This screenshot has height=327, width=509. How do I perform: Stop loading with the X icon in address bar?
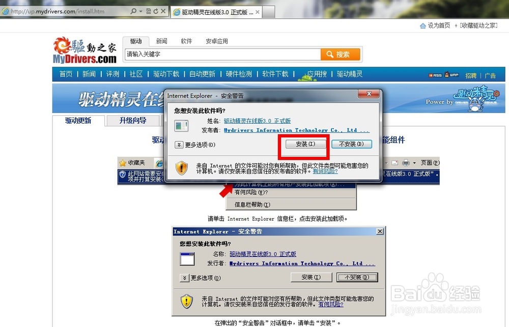click(x=163, y=11)
